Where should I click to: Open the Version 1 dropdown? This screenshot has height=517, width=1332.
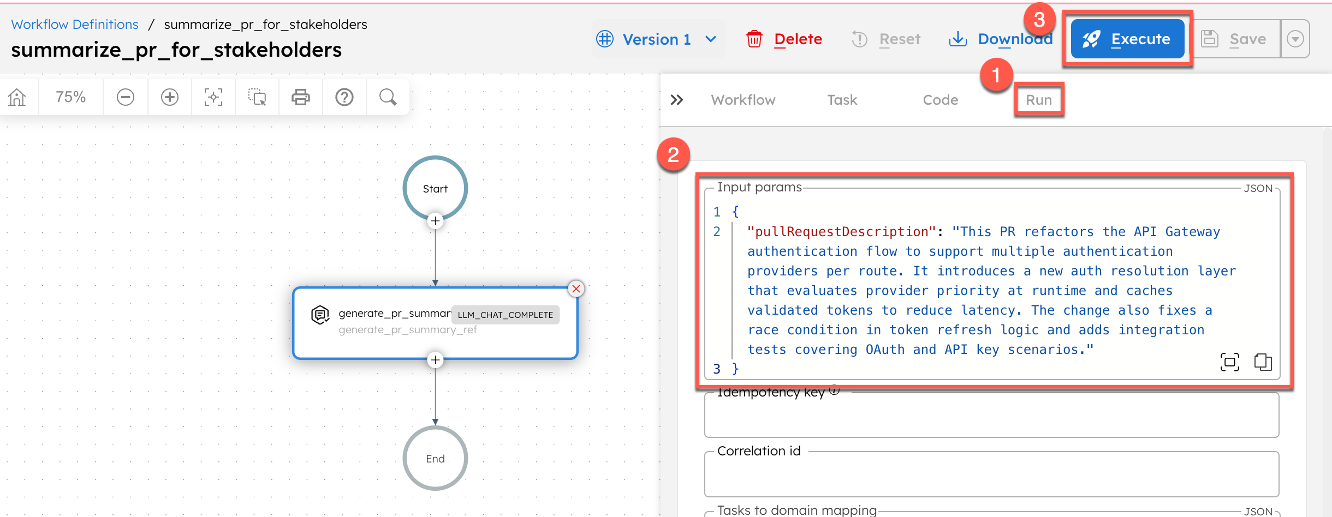(711, 39)
